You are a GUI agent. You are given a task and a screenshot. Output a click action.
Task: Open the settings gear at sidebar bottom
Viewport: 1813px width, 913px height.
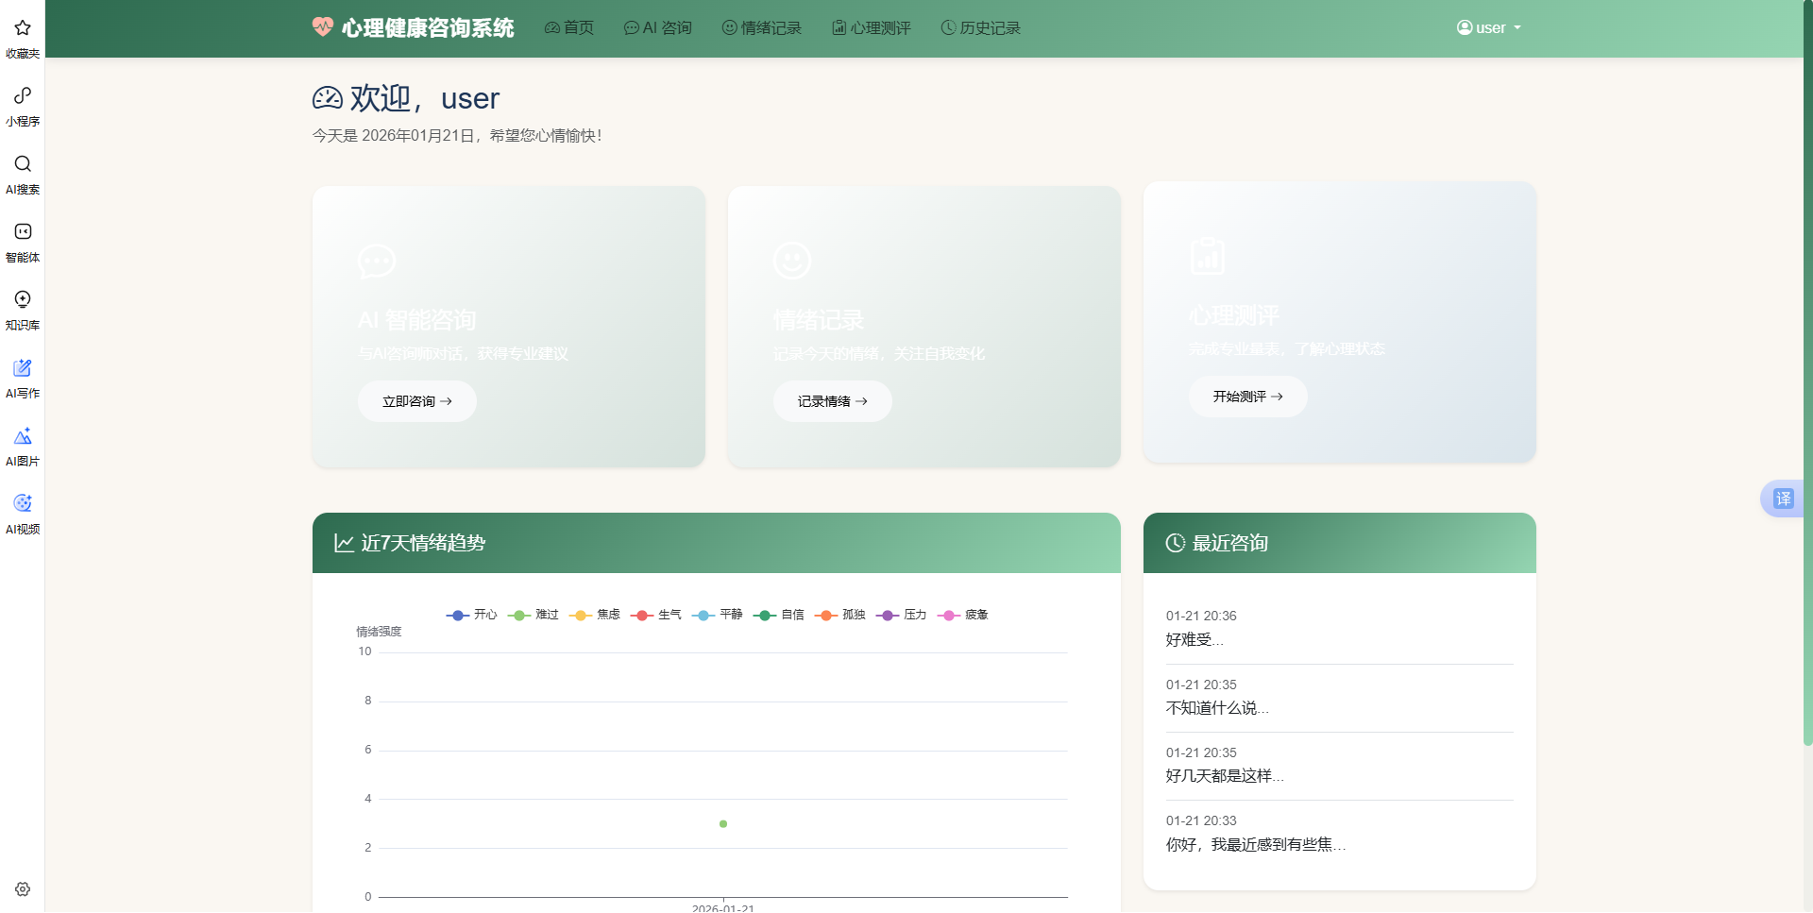pos(22,888)
